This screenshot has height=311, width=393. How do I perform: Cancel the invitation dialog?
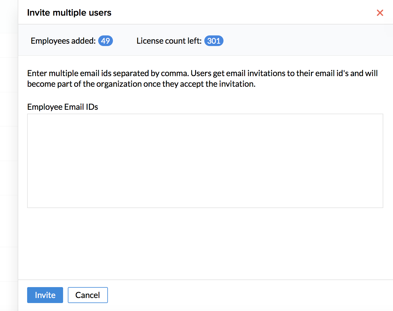88,295
